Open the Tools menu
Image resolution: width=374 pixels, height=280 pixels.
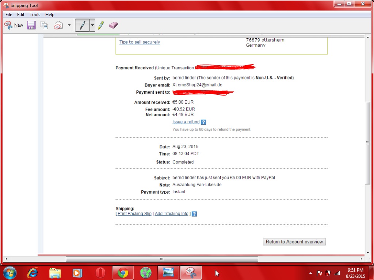coord(35,15)
